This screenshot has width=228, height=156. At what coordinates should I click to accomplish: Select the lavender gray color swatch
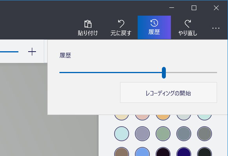point(142,134)
